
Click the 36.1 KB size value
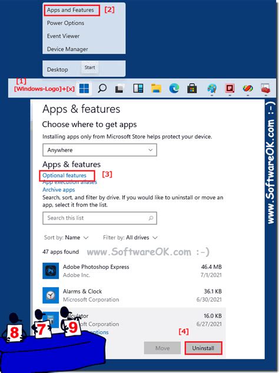point(213,291)
